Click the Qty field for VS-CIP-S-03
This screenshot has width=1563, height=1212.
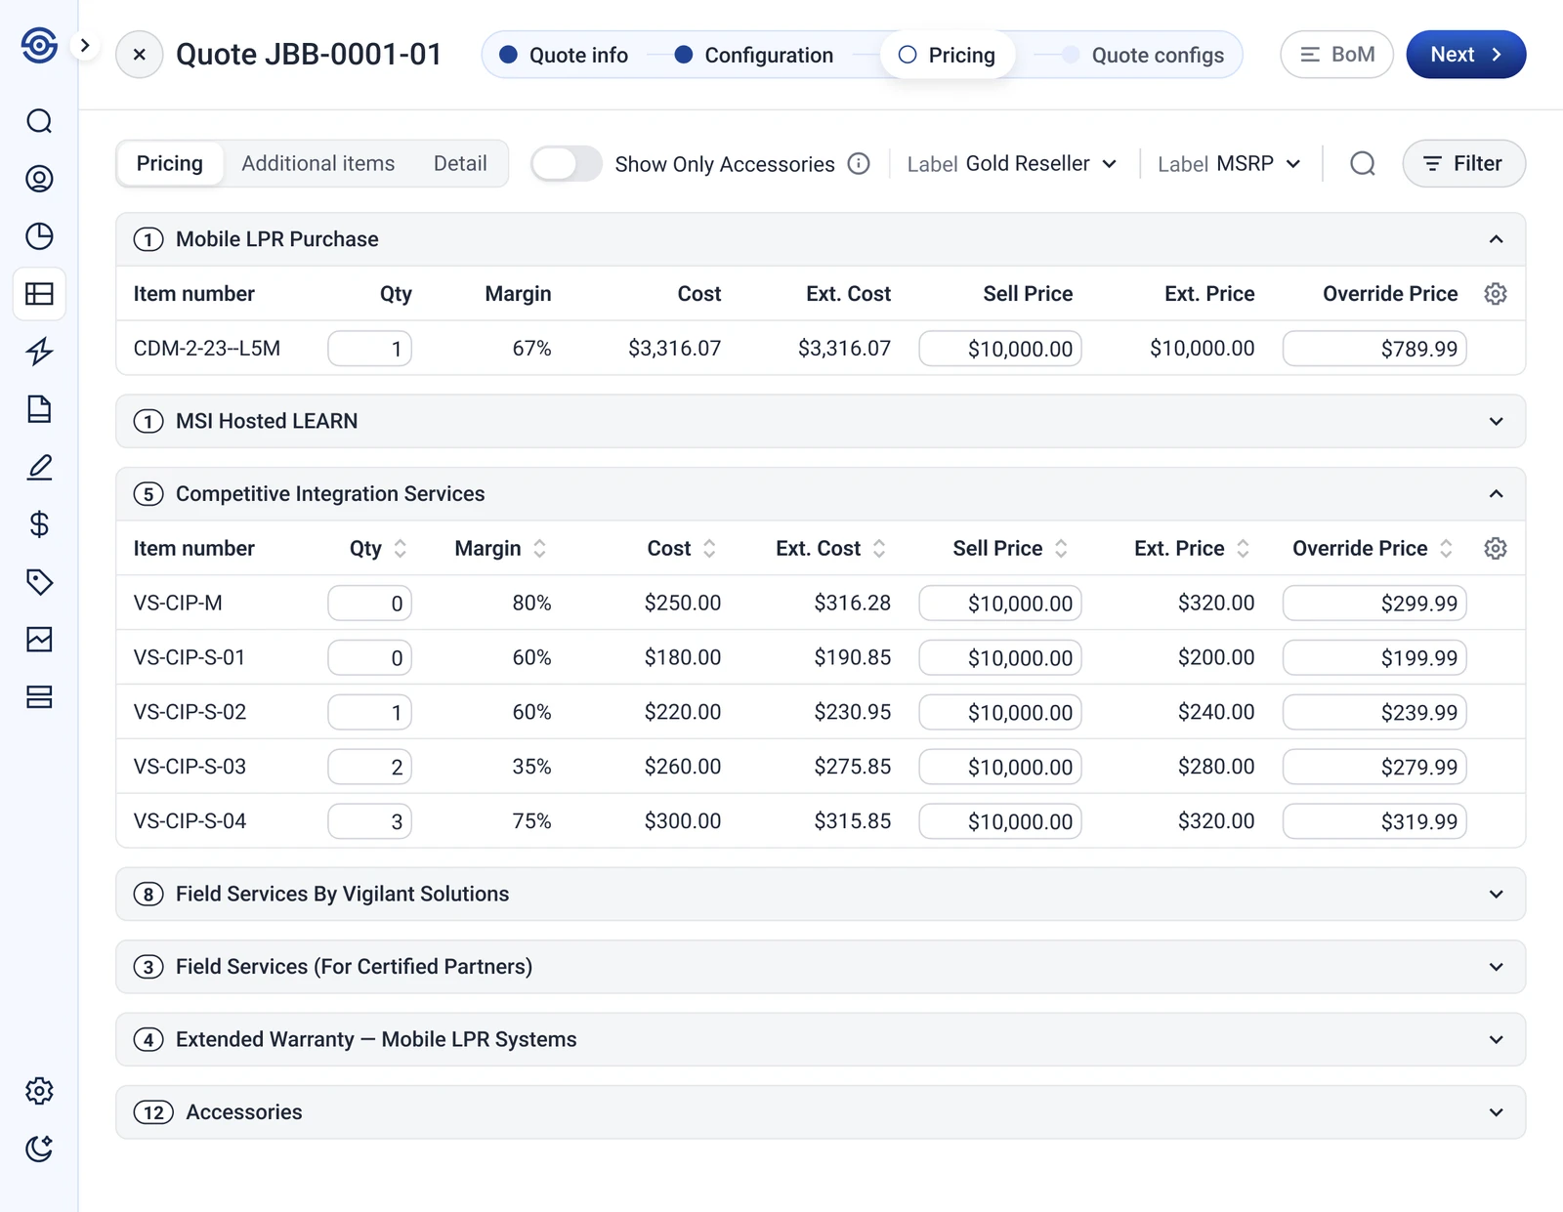tap(370, 768)
